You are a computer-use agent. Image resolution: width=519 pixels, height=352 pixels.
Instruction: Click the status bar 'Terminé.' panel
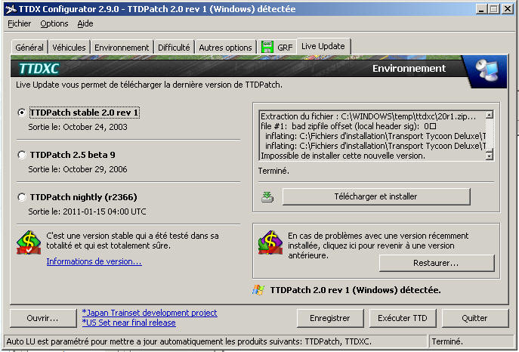[x=472, y=341]
